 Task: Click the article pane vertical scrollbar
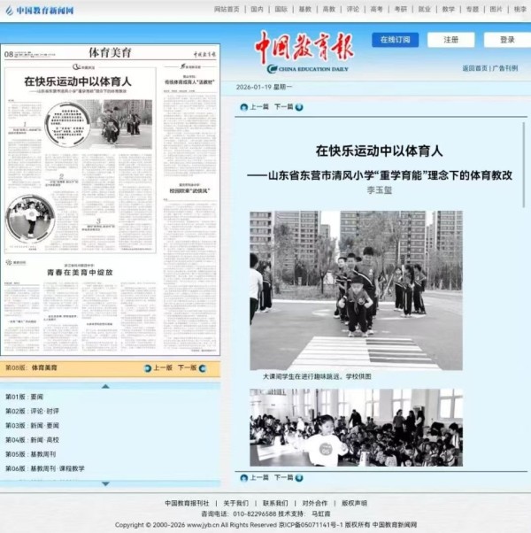point(524,166)
